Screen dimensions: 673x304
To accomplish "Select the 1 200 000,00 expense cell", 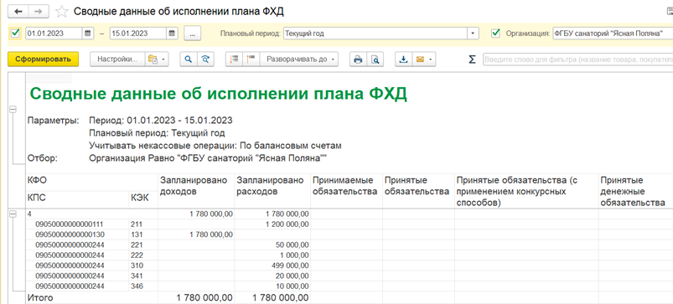I will pos(272,224).
